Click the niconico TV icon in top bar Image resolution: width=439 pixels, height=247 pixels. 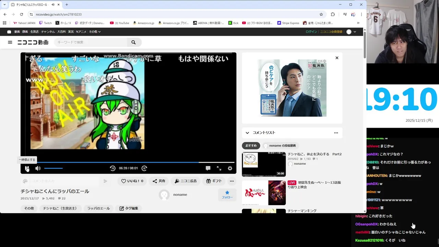(9, 32)
